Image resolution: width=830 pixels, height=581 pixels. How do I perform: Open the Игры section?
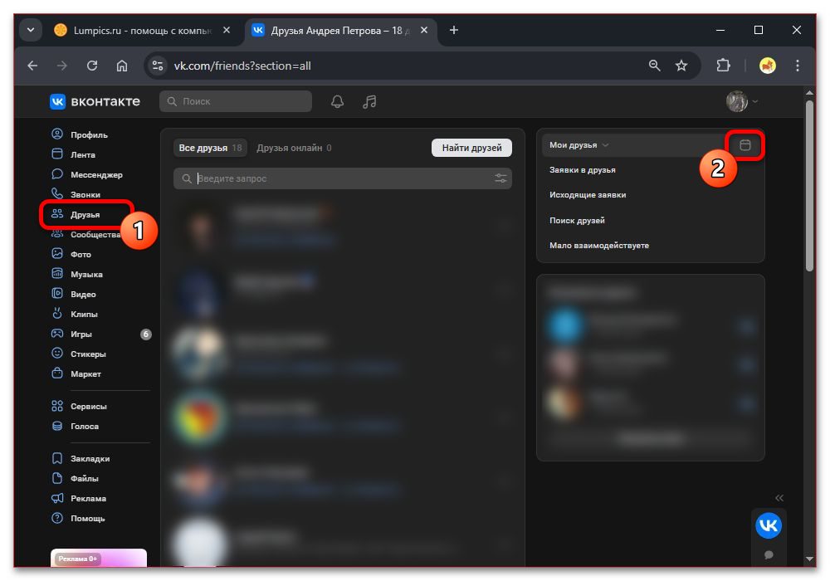pos(72,334)
